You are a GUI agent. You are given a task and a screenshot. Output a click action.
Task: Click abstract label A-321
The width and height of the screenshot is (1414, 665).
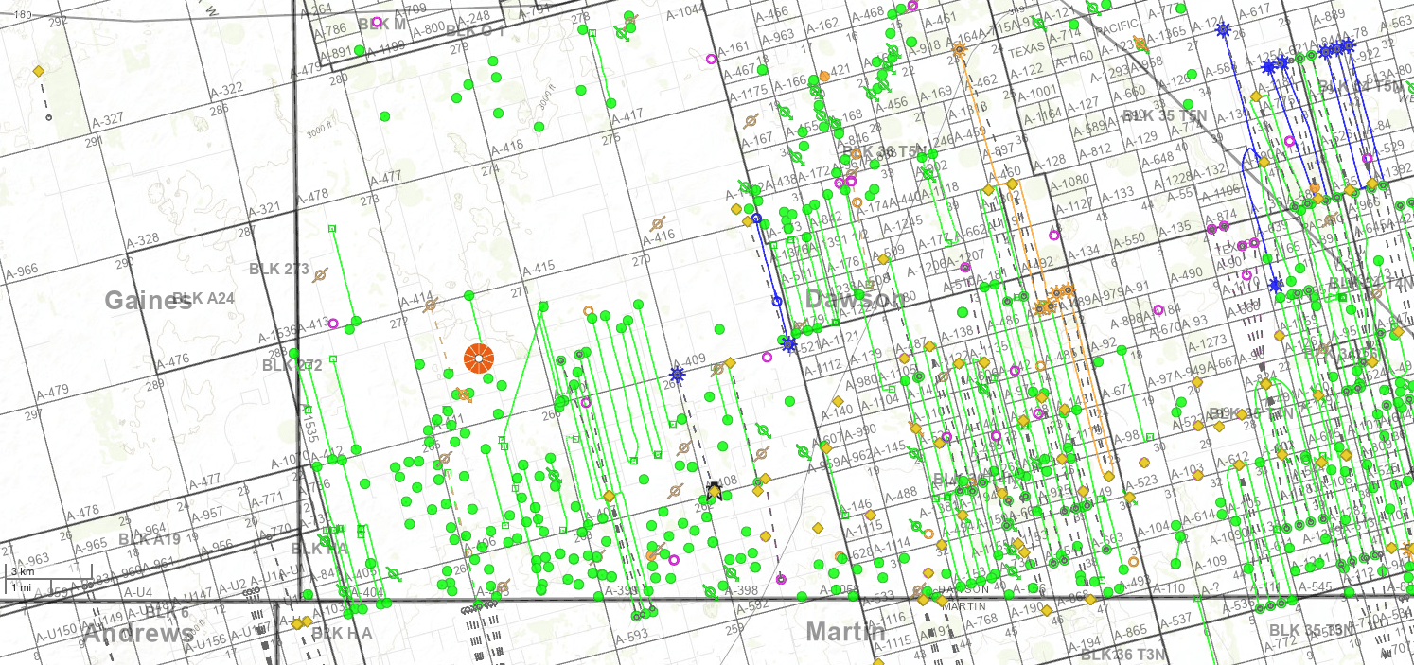point(265,208)
